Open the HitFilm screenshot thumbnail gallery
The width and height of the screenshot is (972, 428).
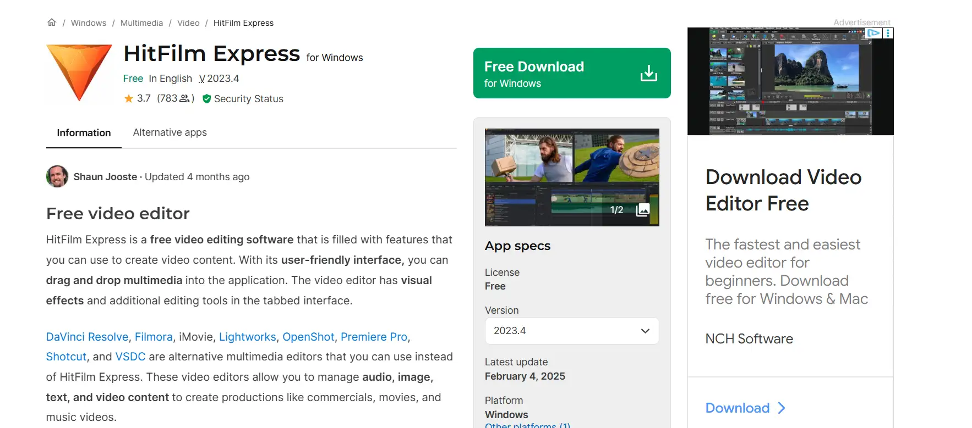pyautogui.click(x=572, y=177)
